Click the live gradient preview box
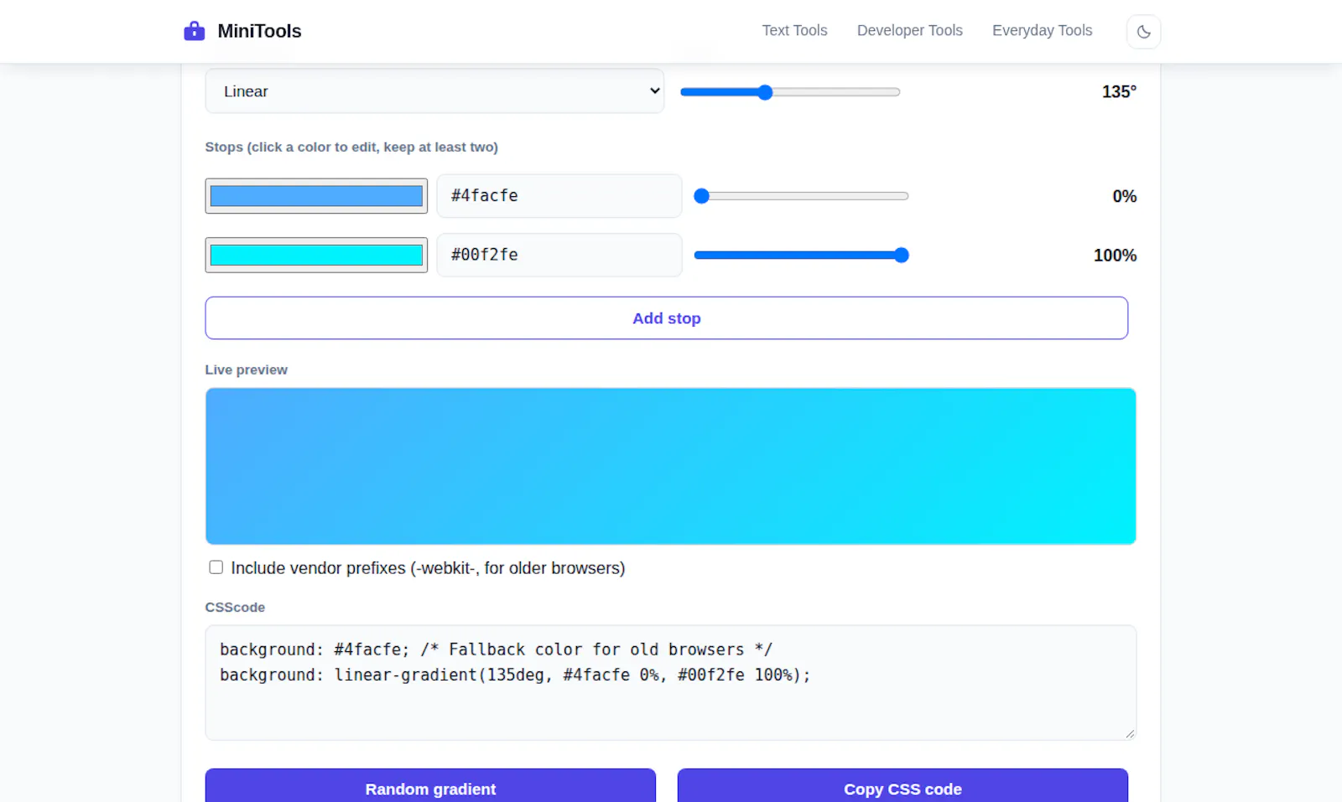The height and width of the screenshot is (802, 1342). (x=671, y=466)
